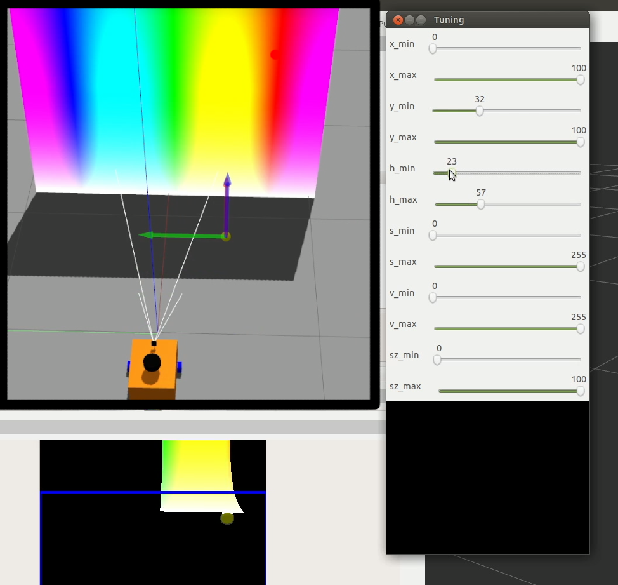Click the Tuning window title
This screenshot has width=618, height=585.
point(449,20)
